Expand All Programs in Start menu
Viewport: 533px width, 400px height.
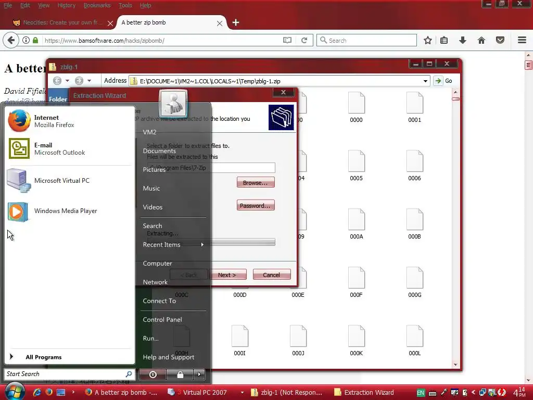point(69,357)
